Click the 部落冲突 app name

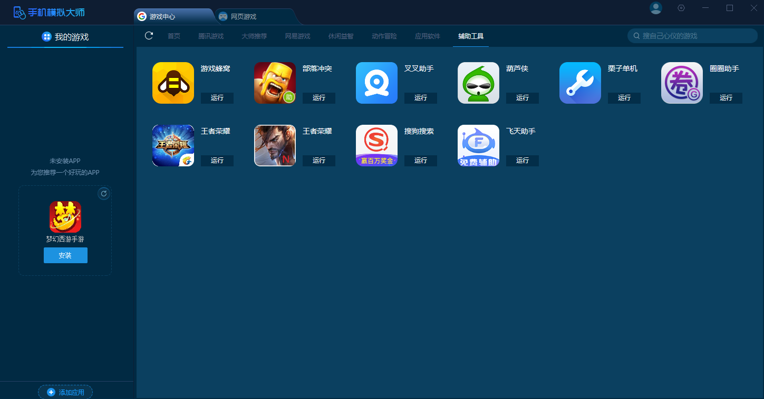click(x=317, y=68)
